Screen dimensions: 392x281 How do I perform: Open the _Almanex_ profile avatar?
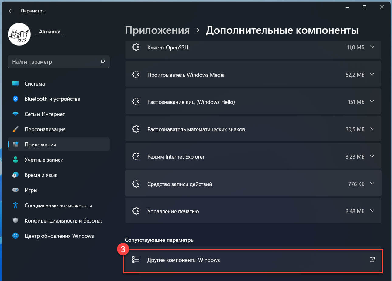19,34
